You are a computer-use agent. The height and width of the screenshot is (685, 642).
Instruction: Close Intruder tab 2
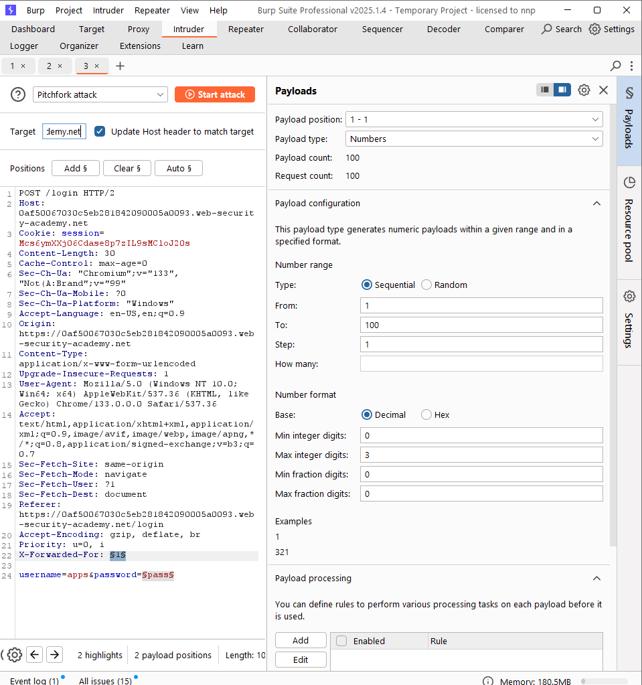[60, 66]
